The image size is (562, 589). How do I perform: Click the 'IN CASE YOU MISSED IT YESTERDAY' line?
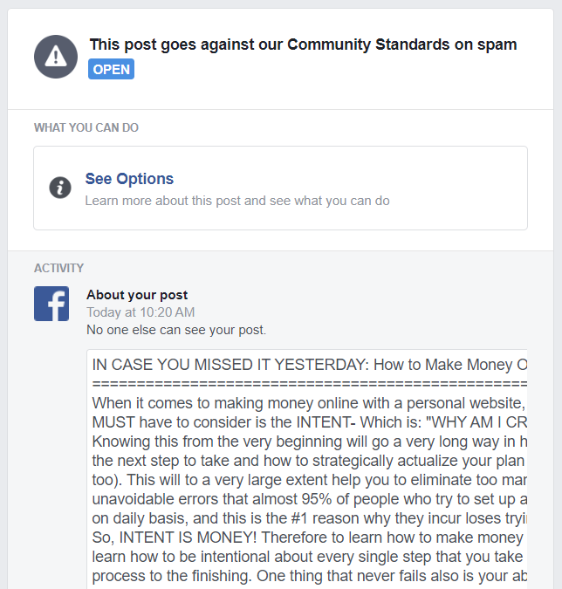(309, 365)
